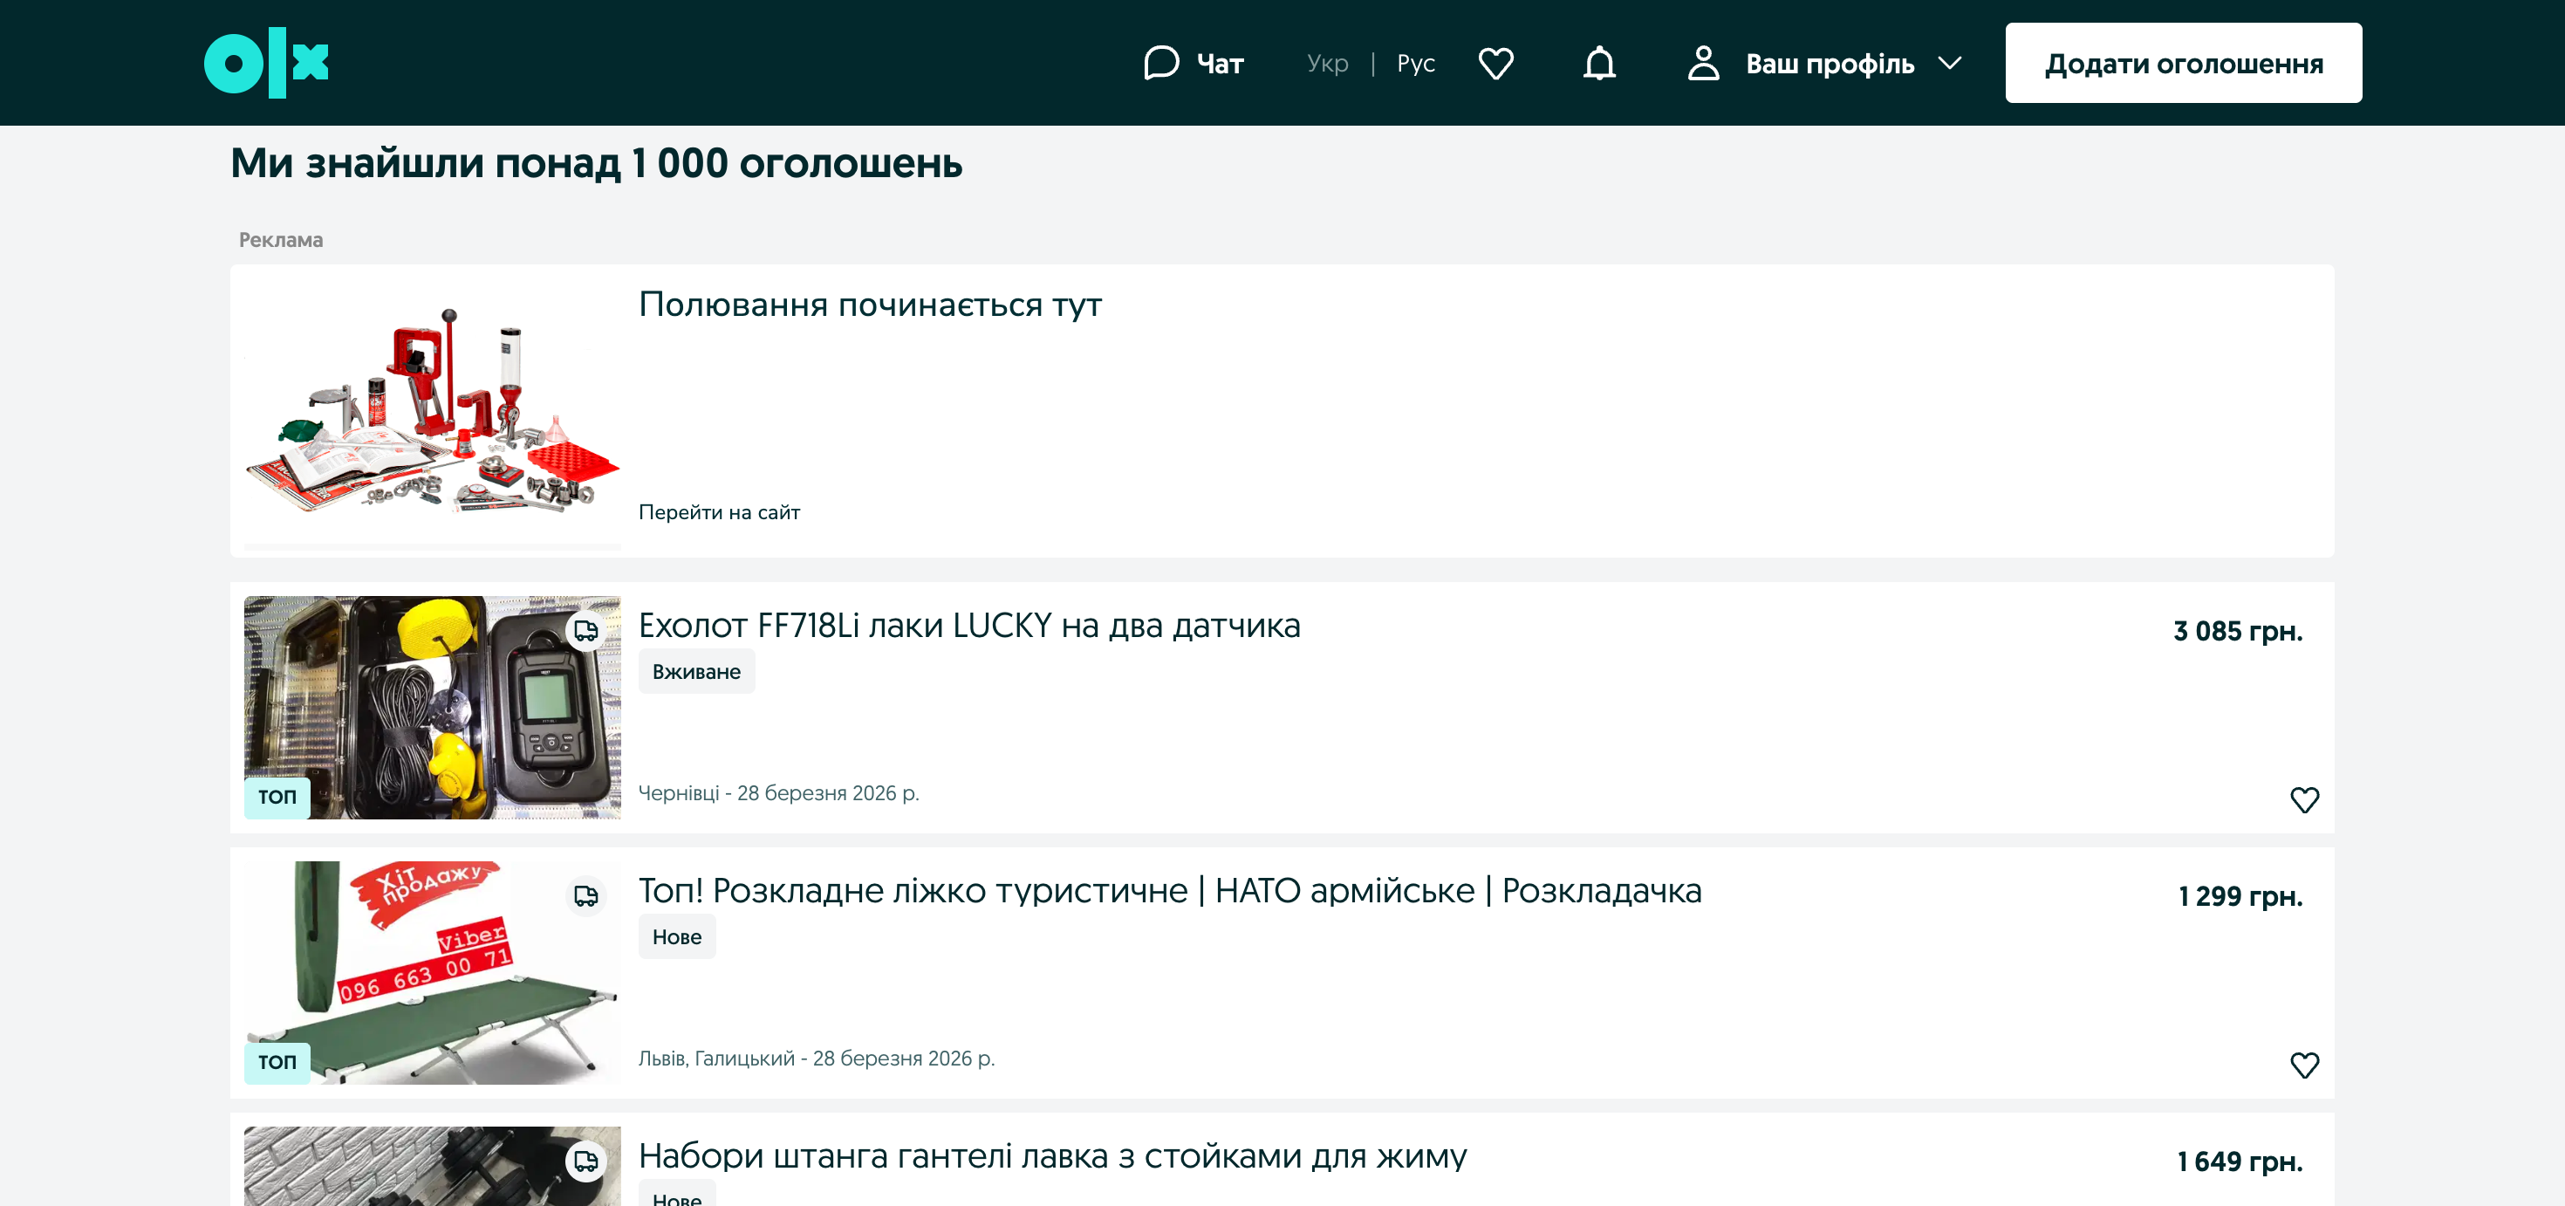Click Додати оголошення button
2565x1206 pixels.
2183,63
